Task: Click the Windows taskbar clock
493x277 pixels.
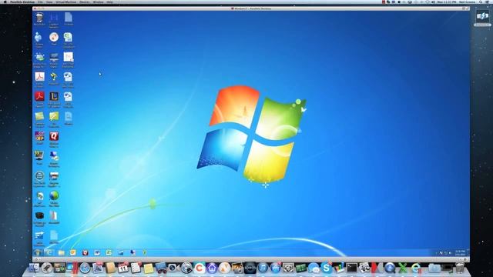Action: tap(460, 253)
